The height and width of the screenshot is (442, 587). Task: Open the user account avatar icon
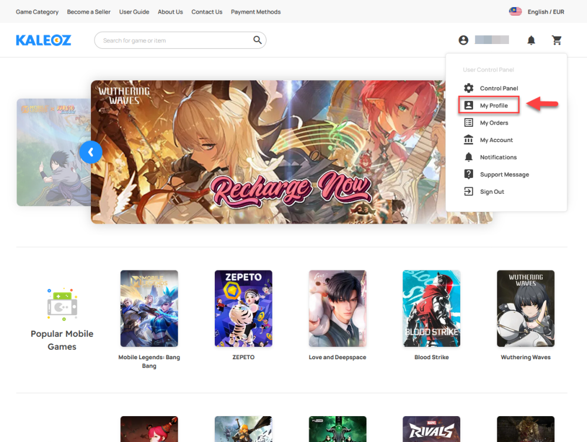tap(464, 40)
